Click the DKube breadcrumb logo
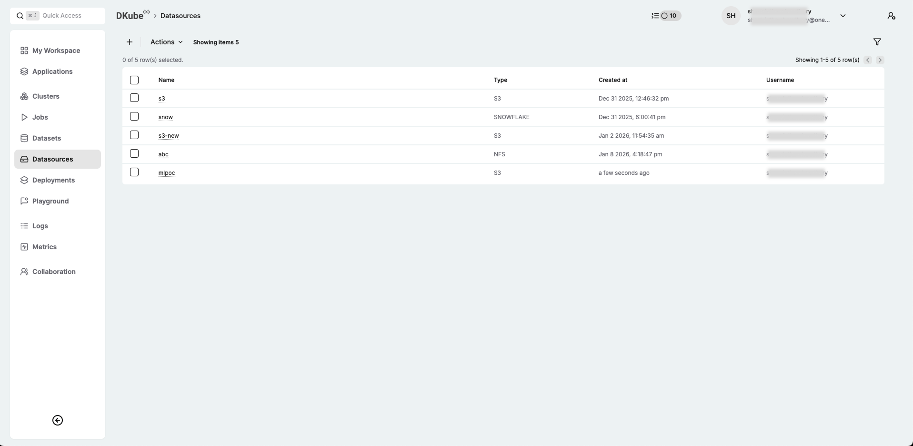Viewport: 913px width, 446px height. [130, 16]
